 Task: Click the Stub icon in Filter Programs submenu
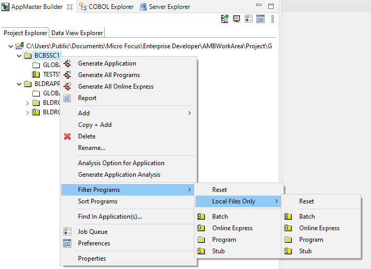201,251
